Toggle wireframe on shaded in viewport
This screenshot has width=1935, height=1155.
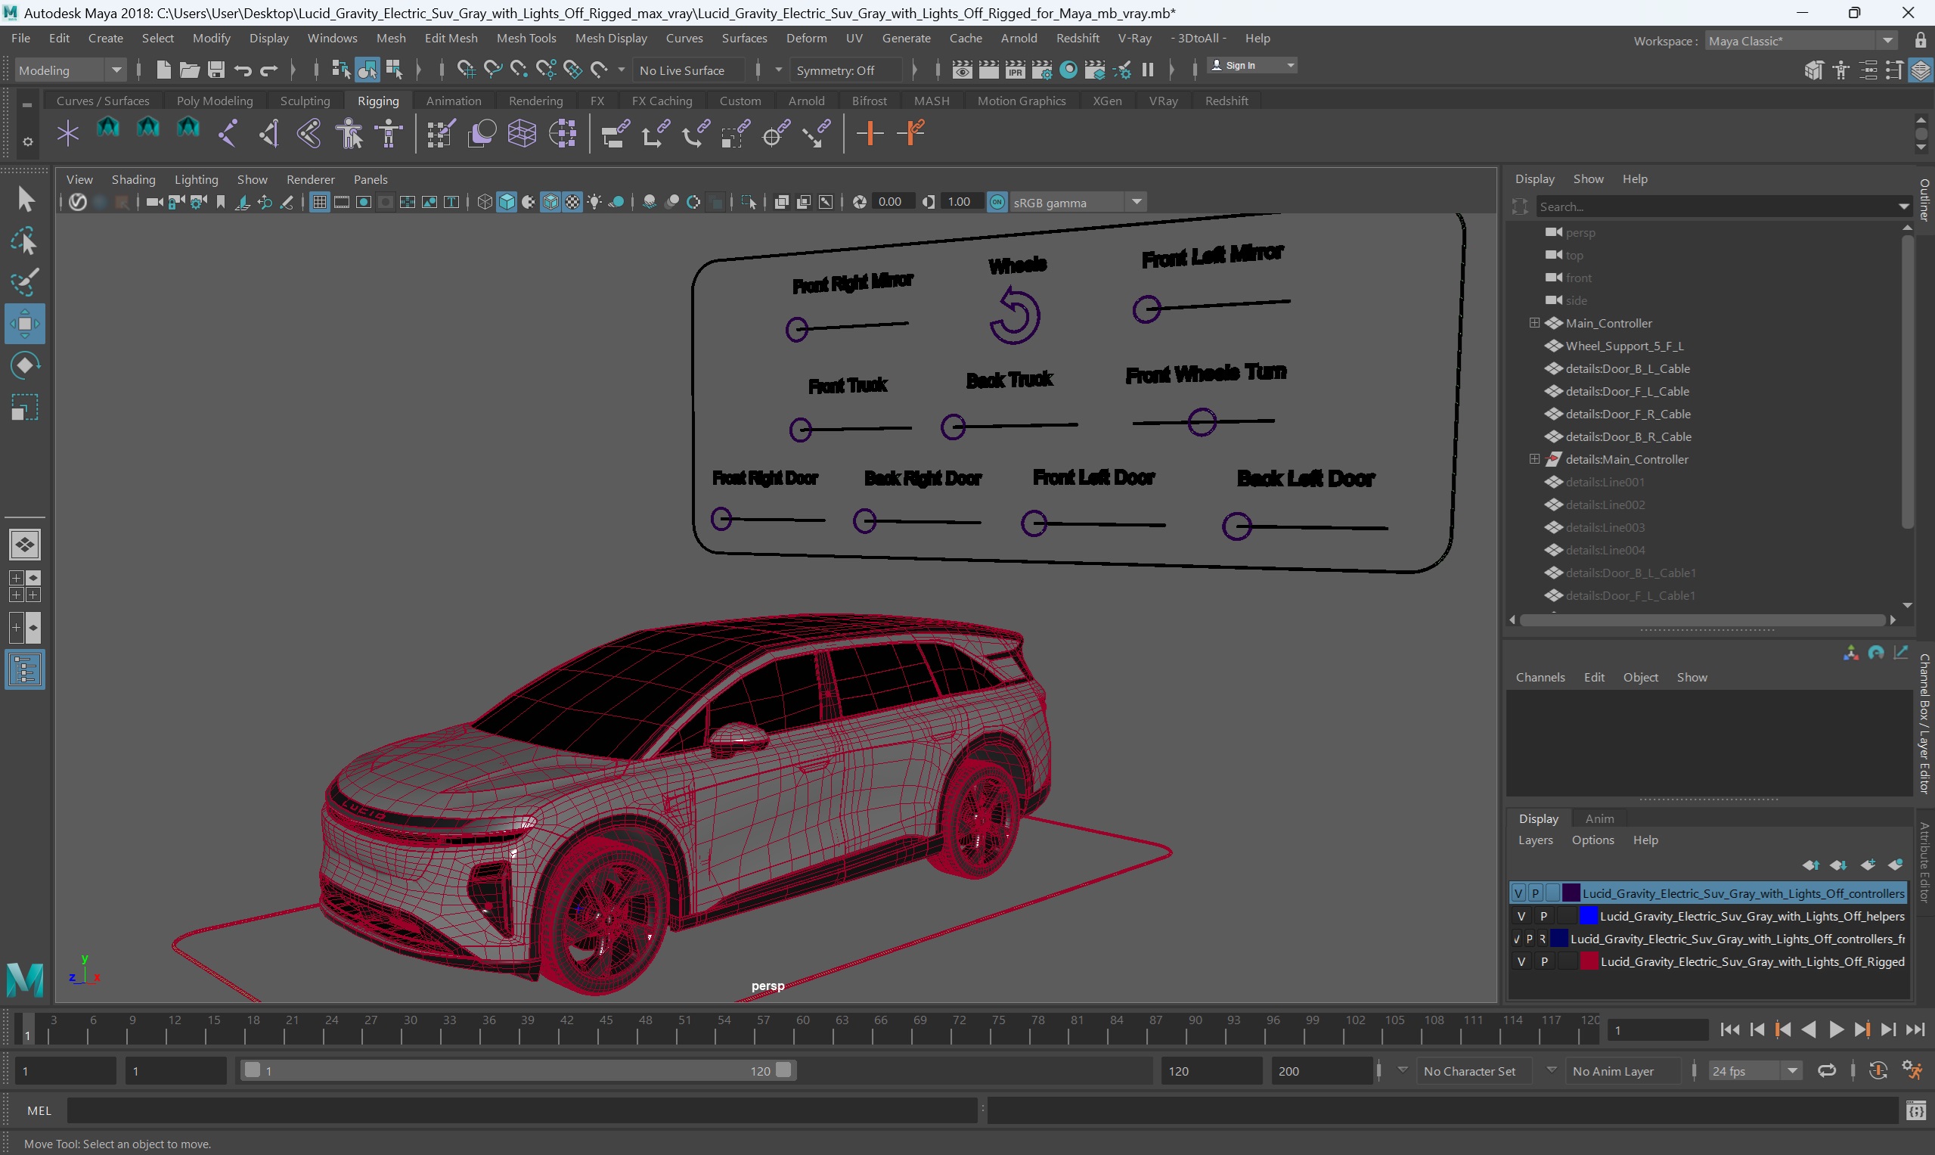550,203
